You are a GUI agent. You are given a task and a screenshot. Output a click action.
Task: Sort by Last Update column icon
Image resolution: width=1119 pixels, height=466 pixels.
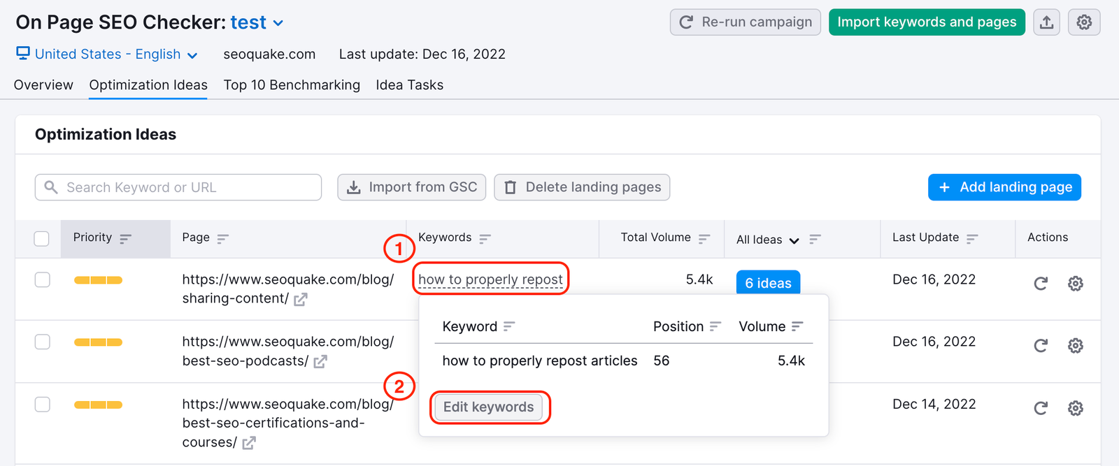coord(972,238)
